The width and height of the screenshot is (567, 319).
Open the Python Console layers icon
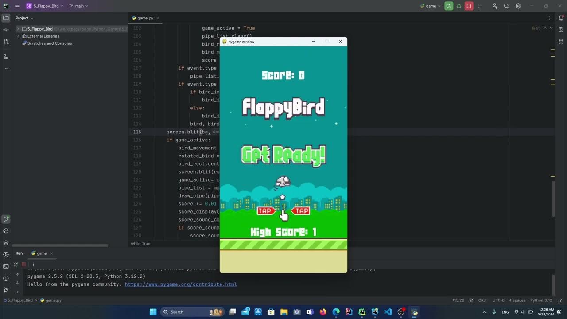point(6,243)
